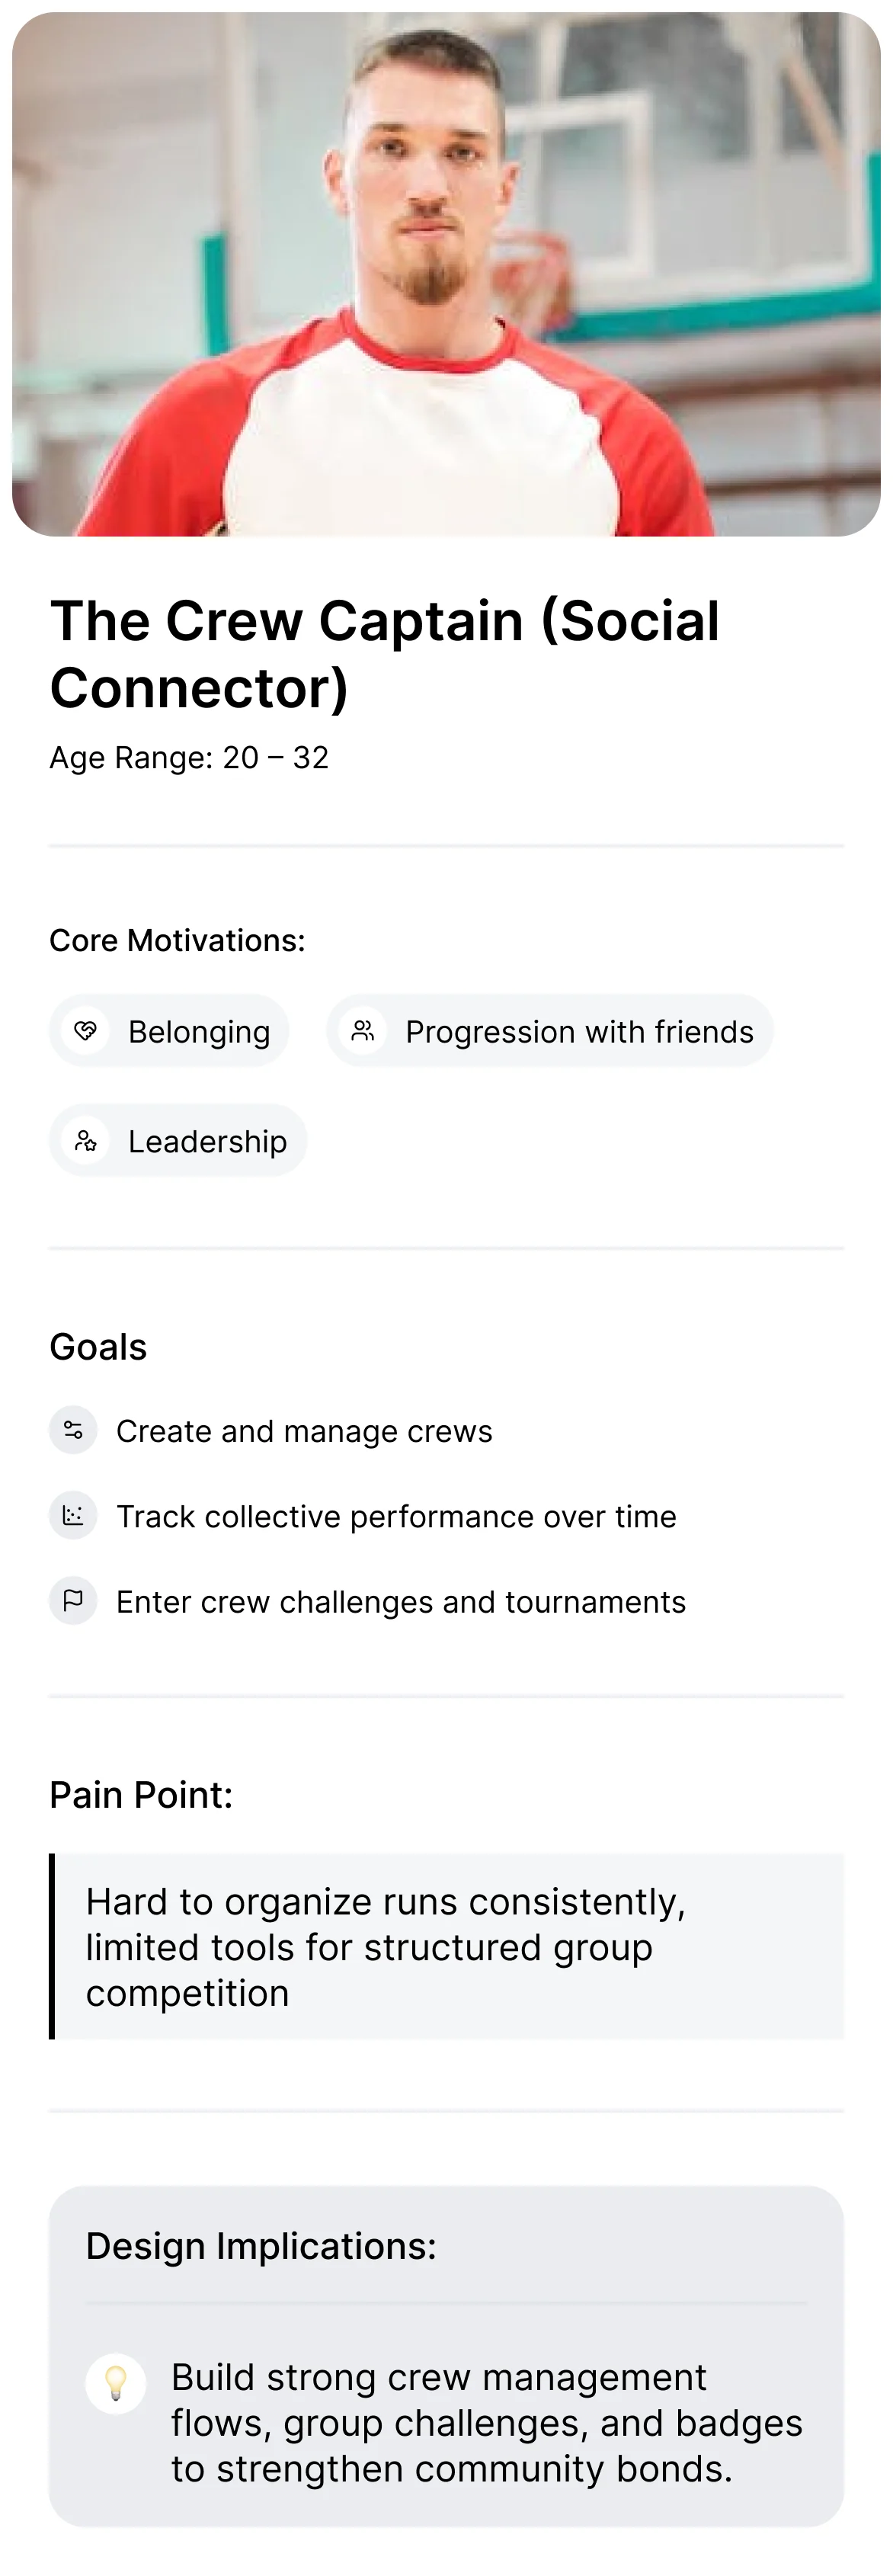Click the Create and manage crews goal text
The width and height of the screenshot is (893, 2576).
(x=304, y=1431)
